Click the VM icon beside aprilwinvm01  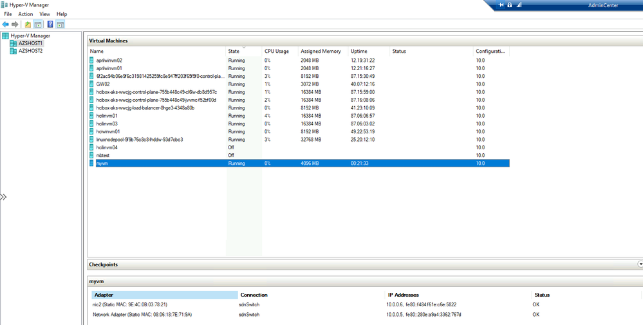pyautogui.click(x=92, y=68)
